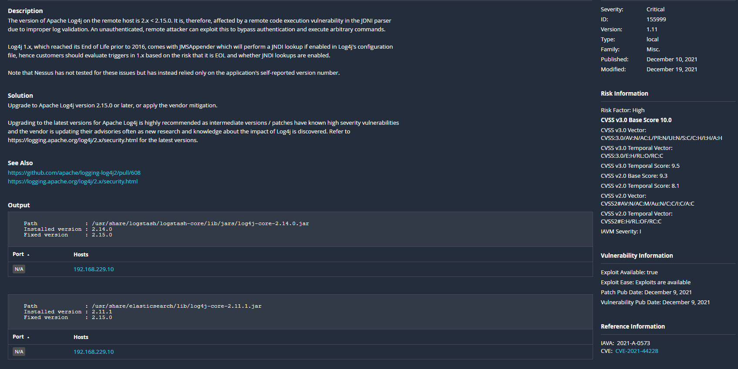Click the Output section heading
738x369 pixels.
pos(19,205)
